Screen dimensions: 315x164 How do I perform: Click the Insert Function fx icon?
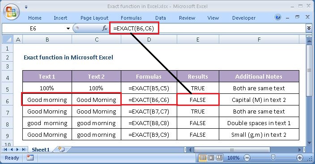[x=105, y=28]
